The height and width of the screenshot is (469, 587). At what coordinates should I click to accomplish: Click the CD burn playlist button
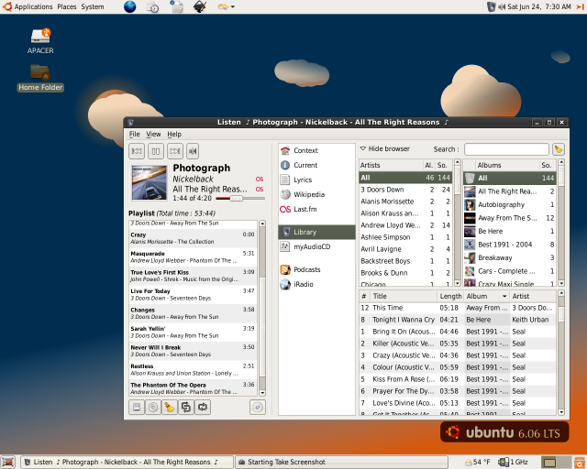coord(153,407)
